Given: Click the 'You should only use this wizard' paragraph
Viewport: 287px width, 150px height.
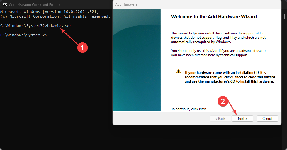Looking at the screenshot, I should [219, 53].
